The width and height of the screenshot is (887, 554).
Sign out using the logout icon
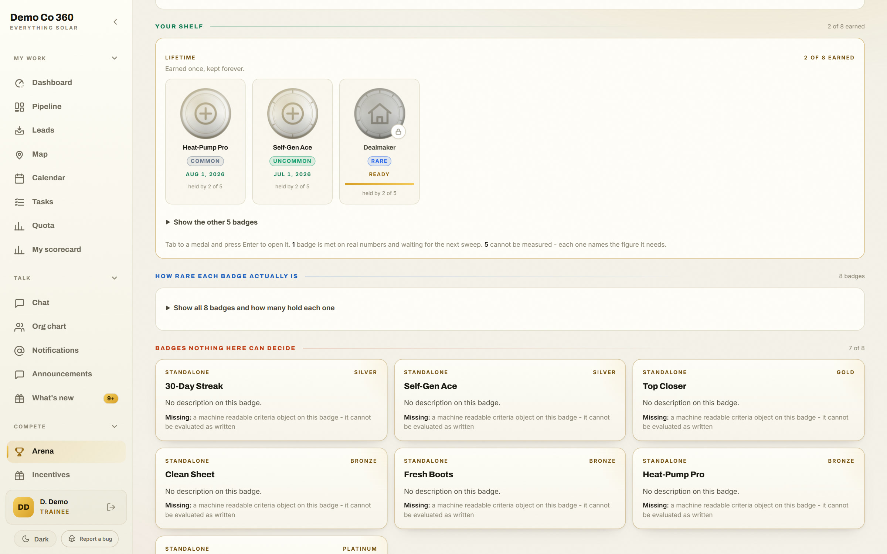coord(111,507)
